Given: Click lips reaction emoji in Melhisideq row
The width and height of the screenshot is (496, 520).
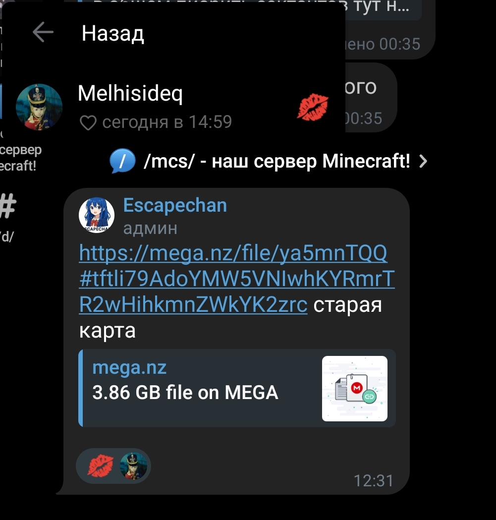Looking at the screenshot, I should [312, 107].
